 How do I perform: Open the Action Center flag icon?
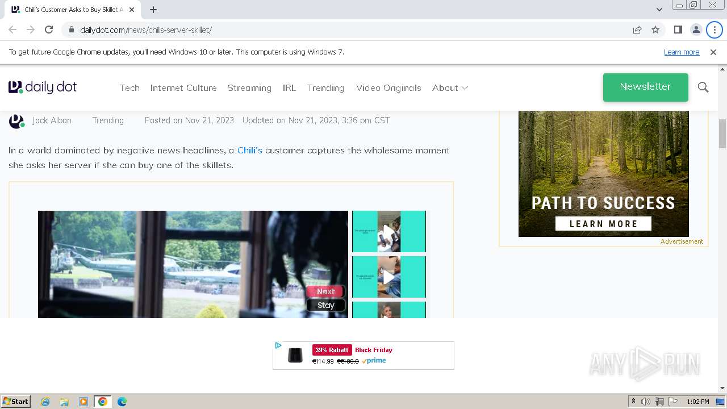672,402
